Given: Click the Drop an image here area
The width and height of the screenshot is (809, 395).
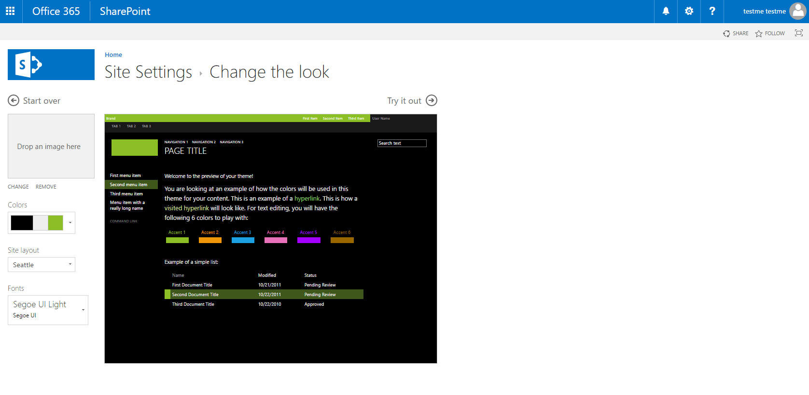Looking at the screenshot, I should (x=51, y=146).
